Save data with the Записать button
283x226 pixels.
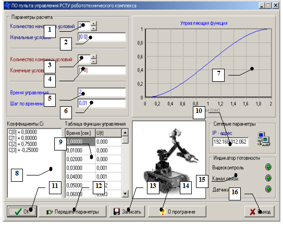(127, 211)
